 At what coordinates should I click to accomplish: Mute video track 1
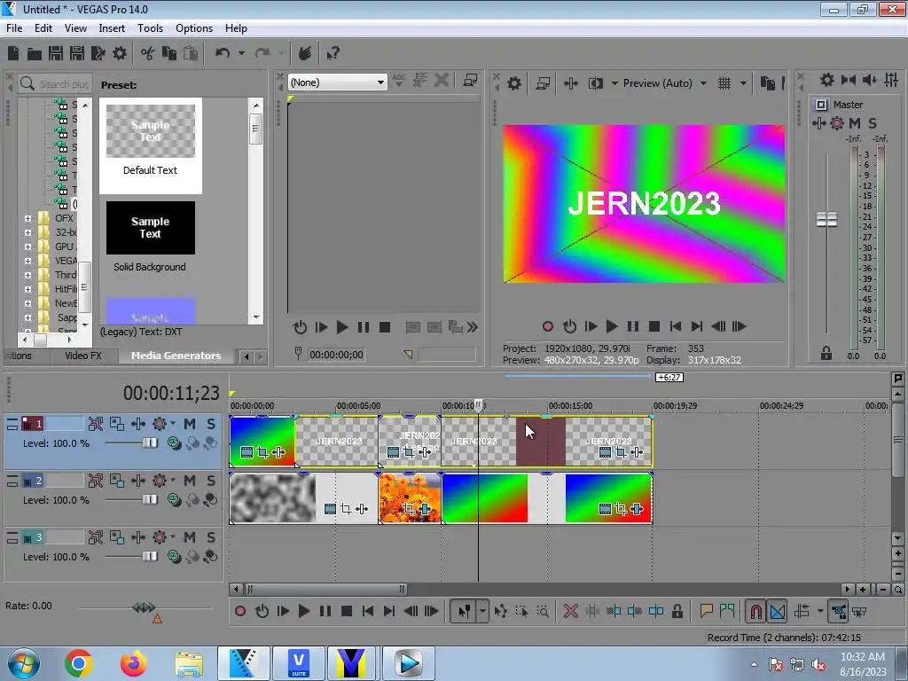click(190, 424)
